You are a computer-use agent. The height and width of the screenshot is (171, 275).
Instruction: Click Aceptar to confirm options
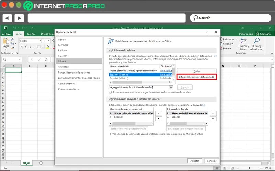[195, 161]
